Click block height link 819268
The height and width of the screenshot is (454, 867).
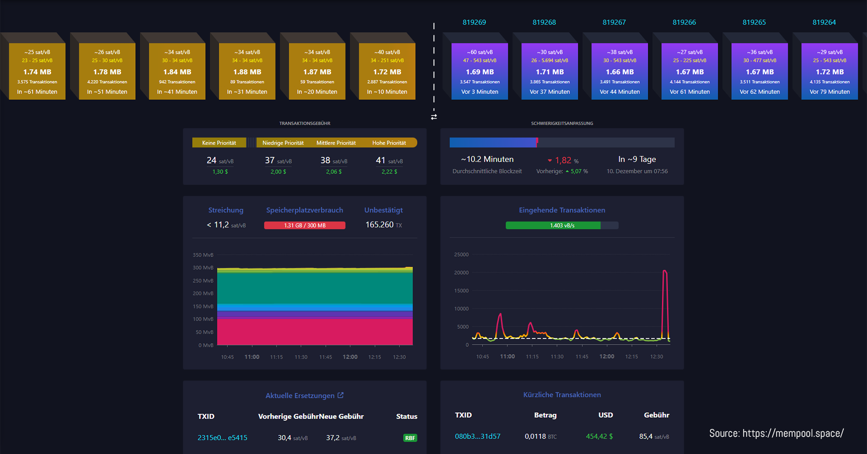544,22
